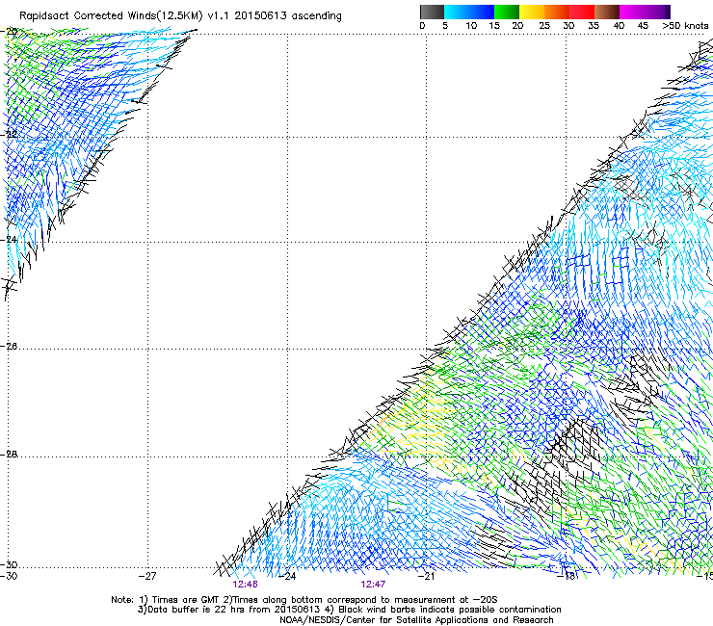The width and height of the screenshot is (713, 626).
Task: Click the Rapidscat Corrected Winds title text
Action: pos(180,15)
